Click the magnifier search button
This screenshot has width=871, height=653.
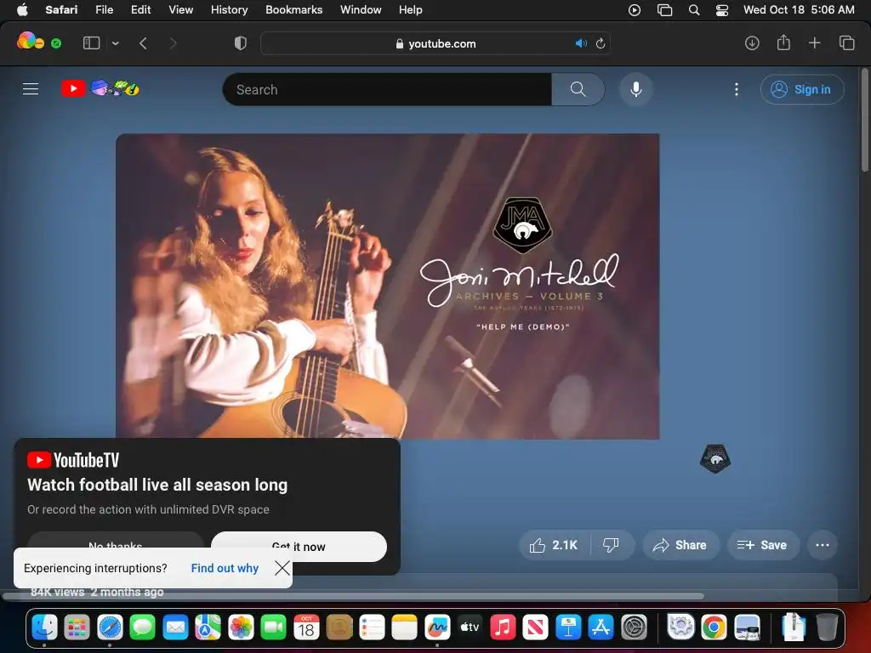[578, 89]
